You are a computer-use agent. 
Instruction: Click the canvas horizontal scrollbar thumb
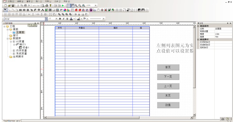[93, 117]
